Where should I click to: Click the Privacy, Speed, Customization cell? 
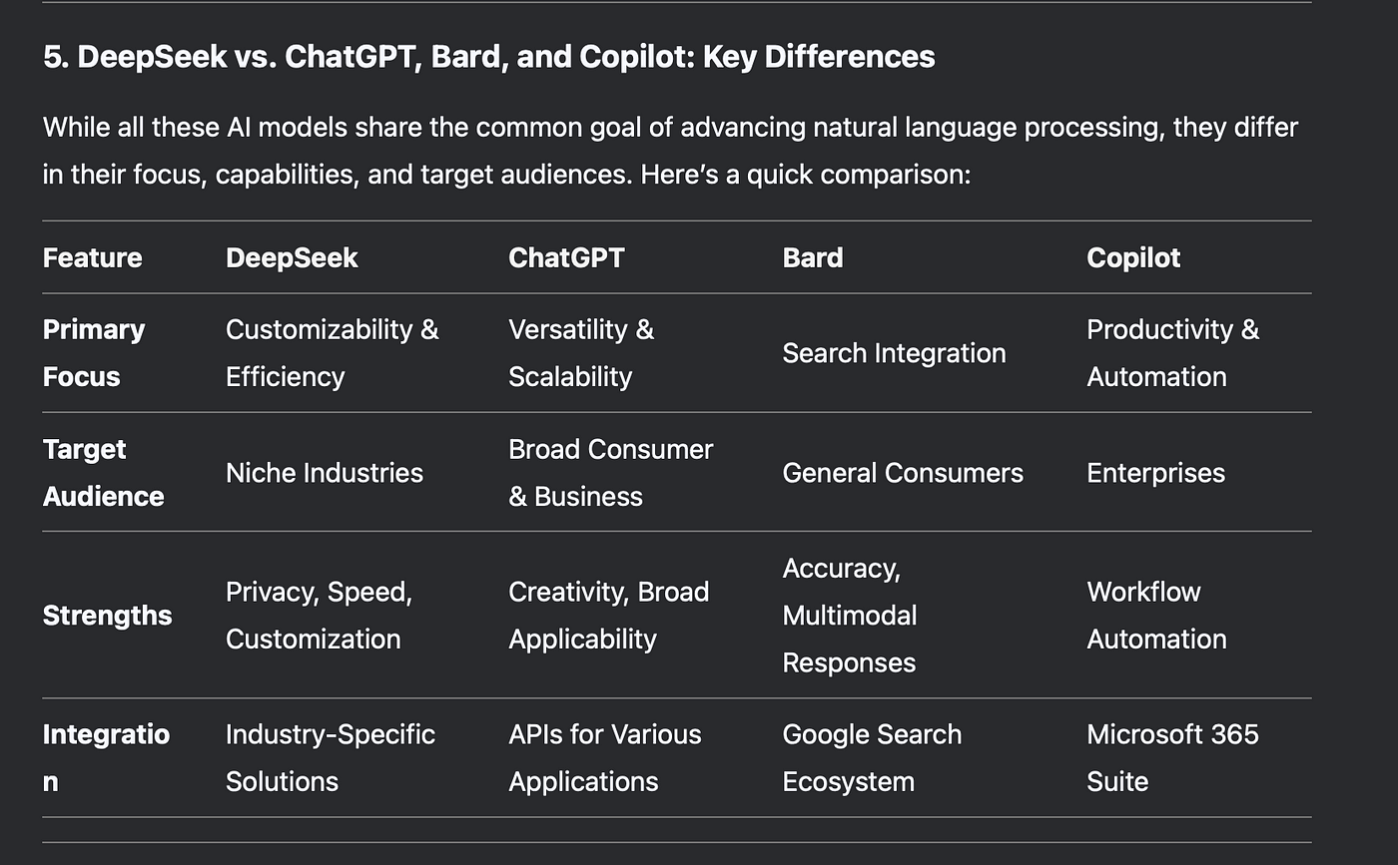click(320, 615)
